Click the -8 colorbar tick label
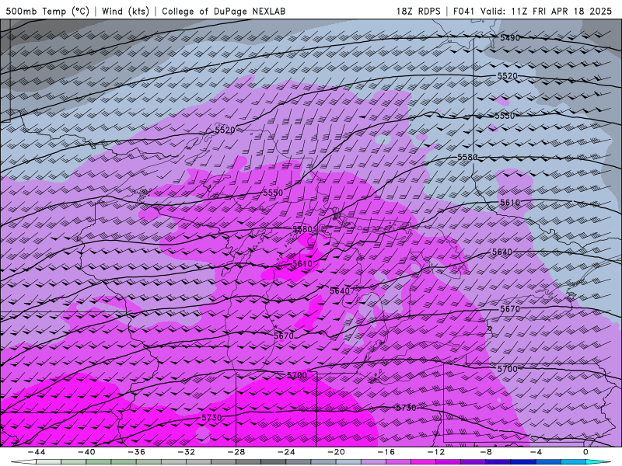 (486, 452)
